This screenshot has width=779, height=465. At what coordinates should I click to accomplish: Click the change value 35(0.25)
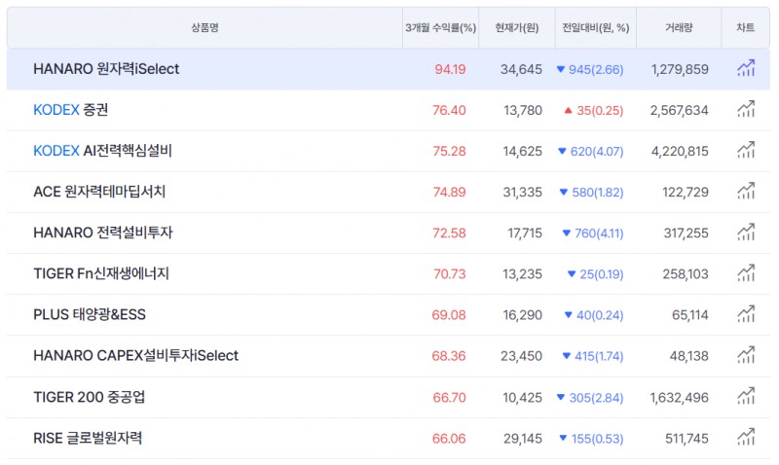(600, 110)
